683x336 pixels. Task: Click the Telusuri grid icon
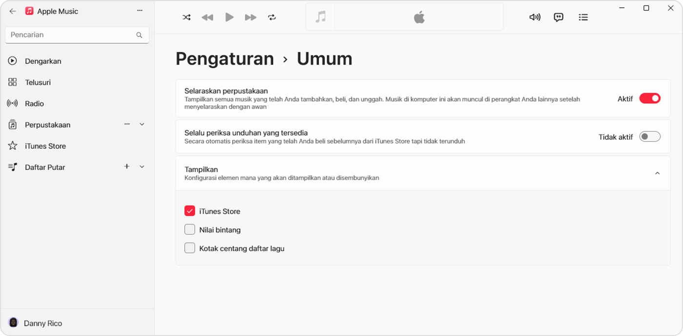click(x=13, y=82)
